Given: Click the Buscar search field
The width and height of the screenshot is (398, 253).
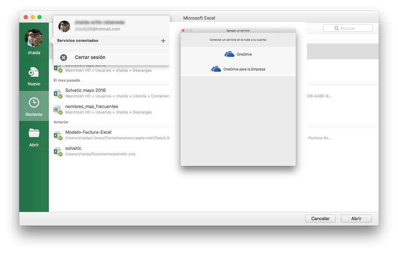Looking at the screenshot, I should tap(348, 28).
